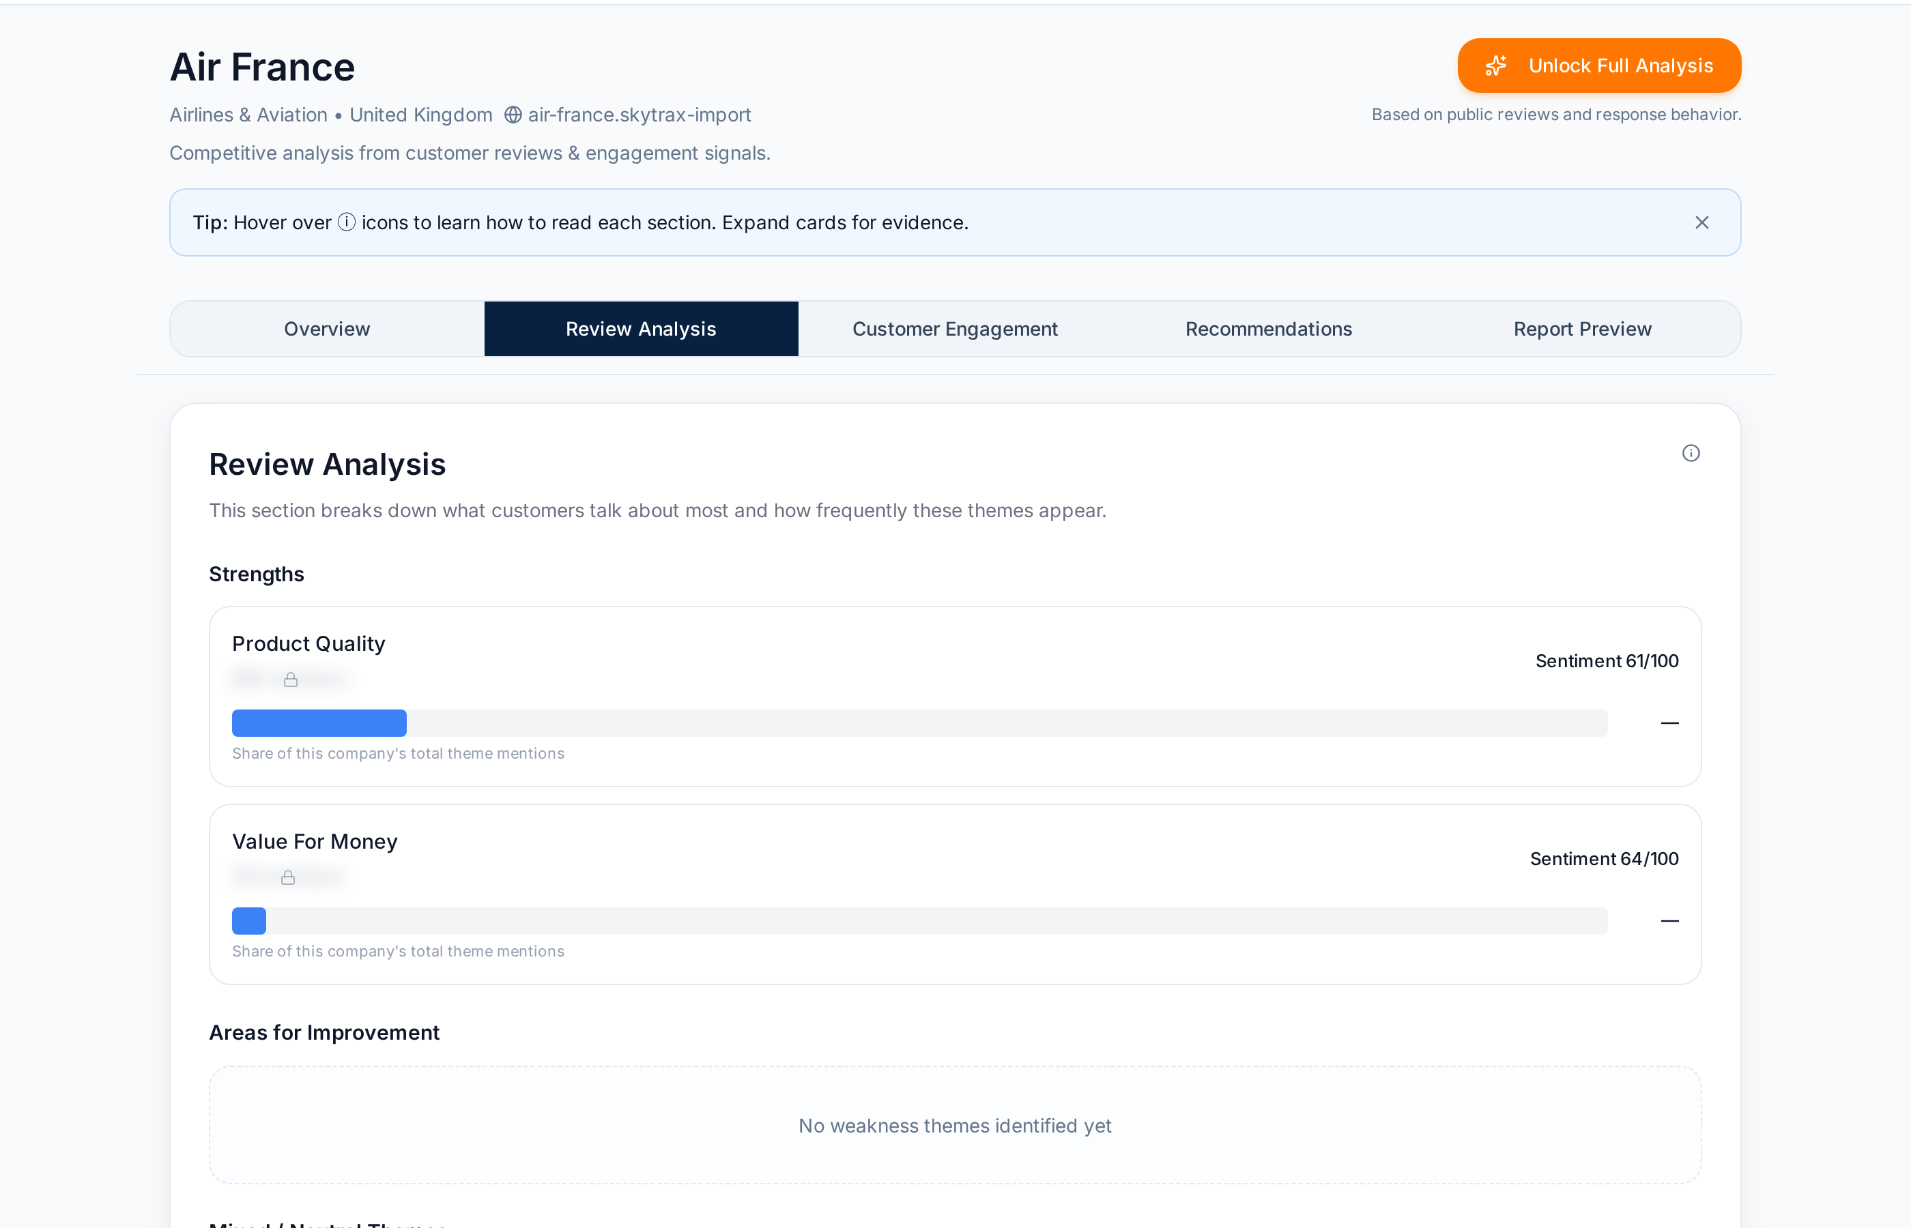Click the Value For Money share bar

[x=919, y=921]
